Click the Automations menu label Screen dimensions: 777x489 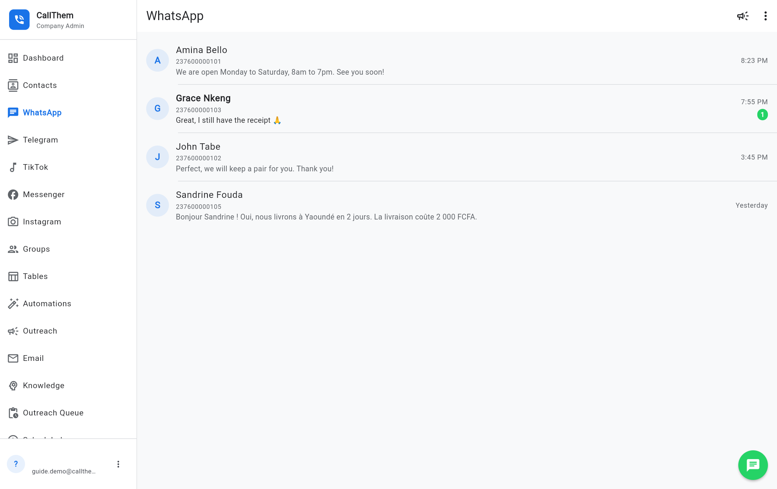coord(47,304)
